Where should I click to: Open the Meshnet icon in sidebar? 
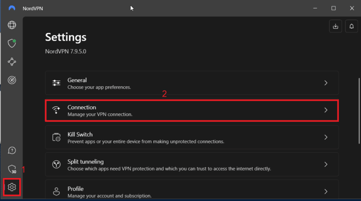(x=12, y=61)
